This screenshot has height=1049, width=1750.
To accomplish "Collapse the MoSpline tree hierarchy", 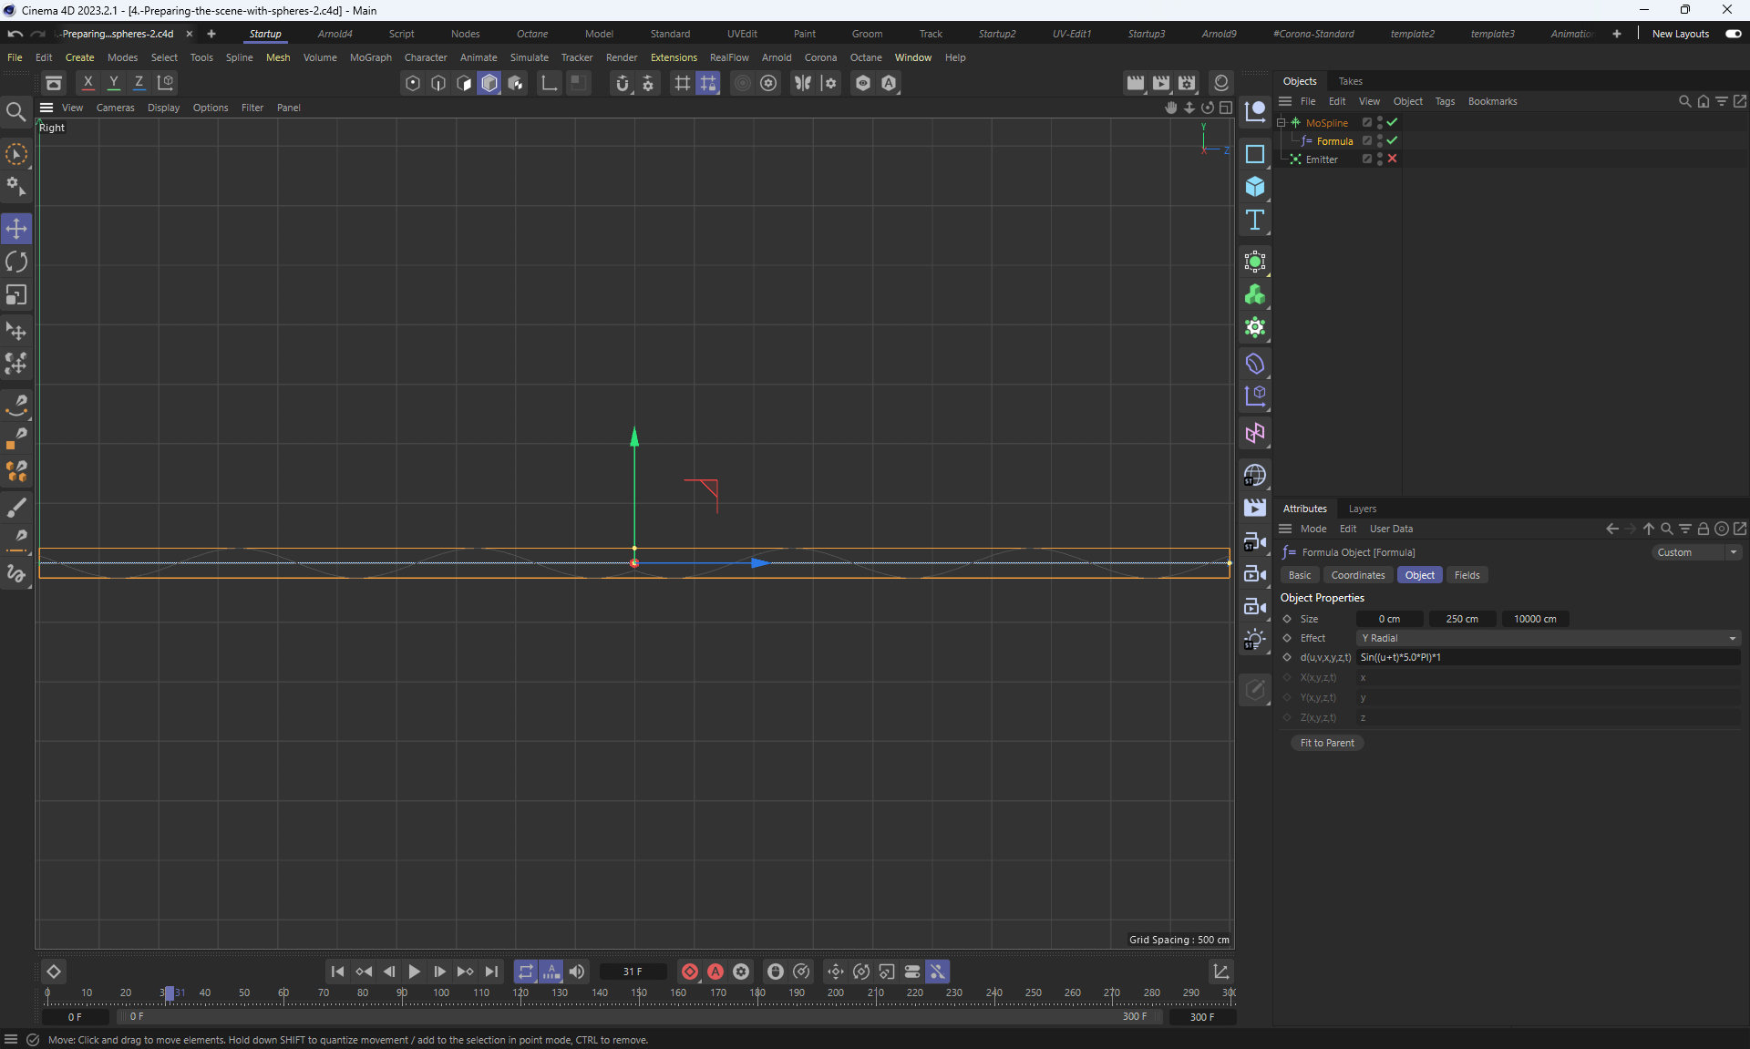I will click(1282, 123).
